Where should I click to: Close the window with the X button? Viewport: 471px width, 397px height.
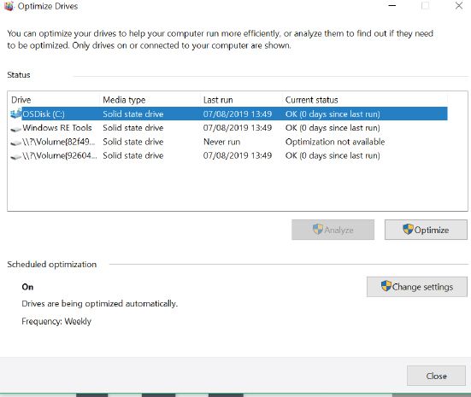pyautogui.click(x=459, y=6)
